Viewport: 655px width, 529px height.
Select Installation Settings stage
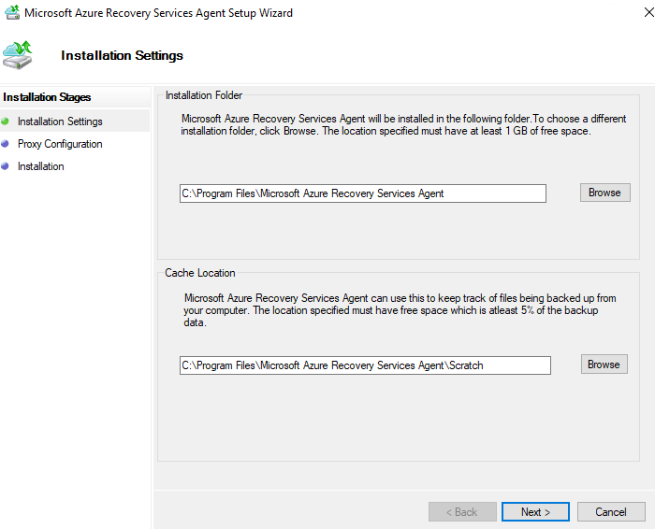point(60,122)
